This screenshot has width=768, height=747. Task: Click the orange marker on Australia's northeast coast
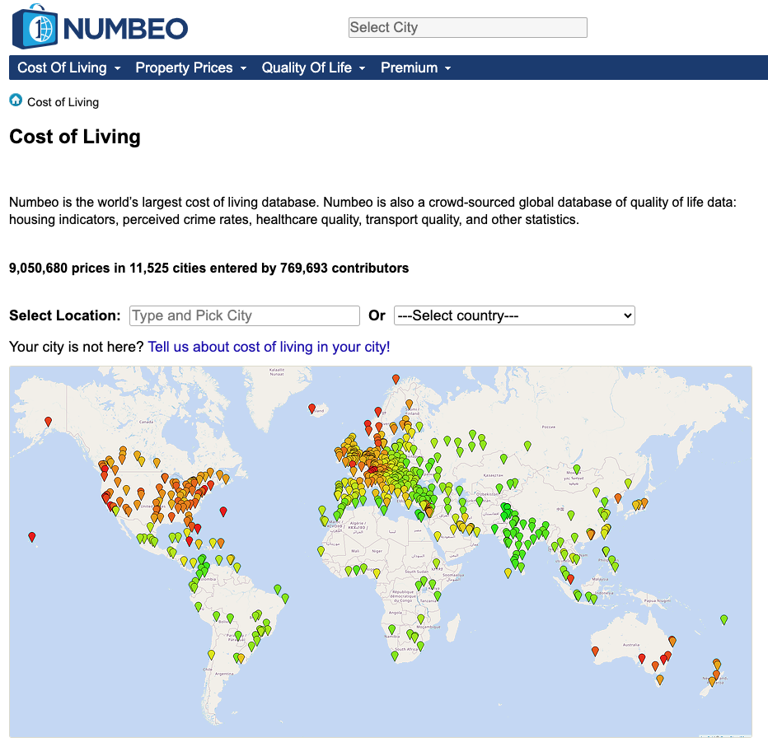(672, 642)
